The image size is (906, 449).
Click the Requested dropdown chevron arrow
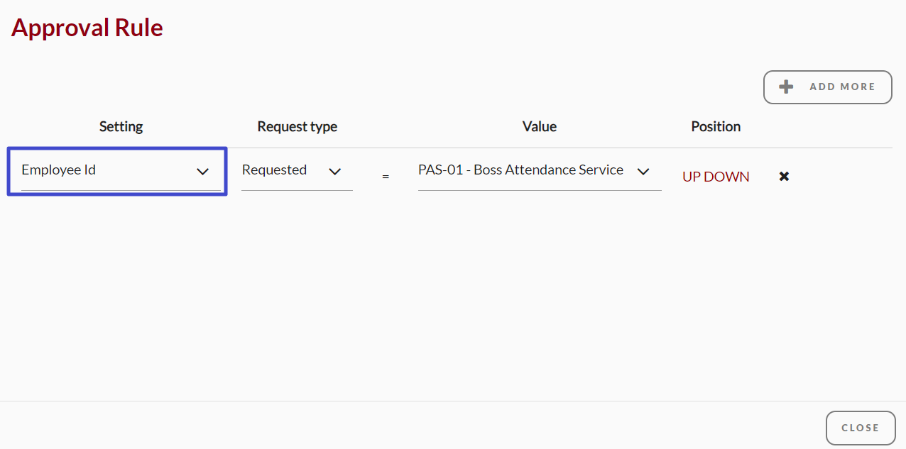click(335, 171)
